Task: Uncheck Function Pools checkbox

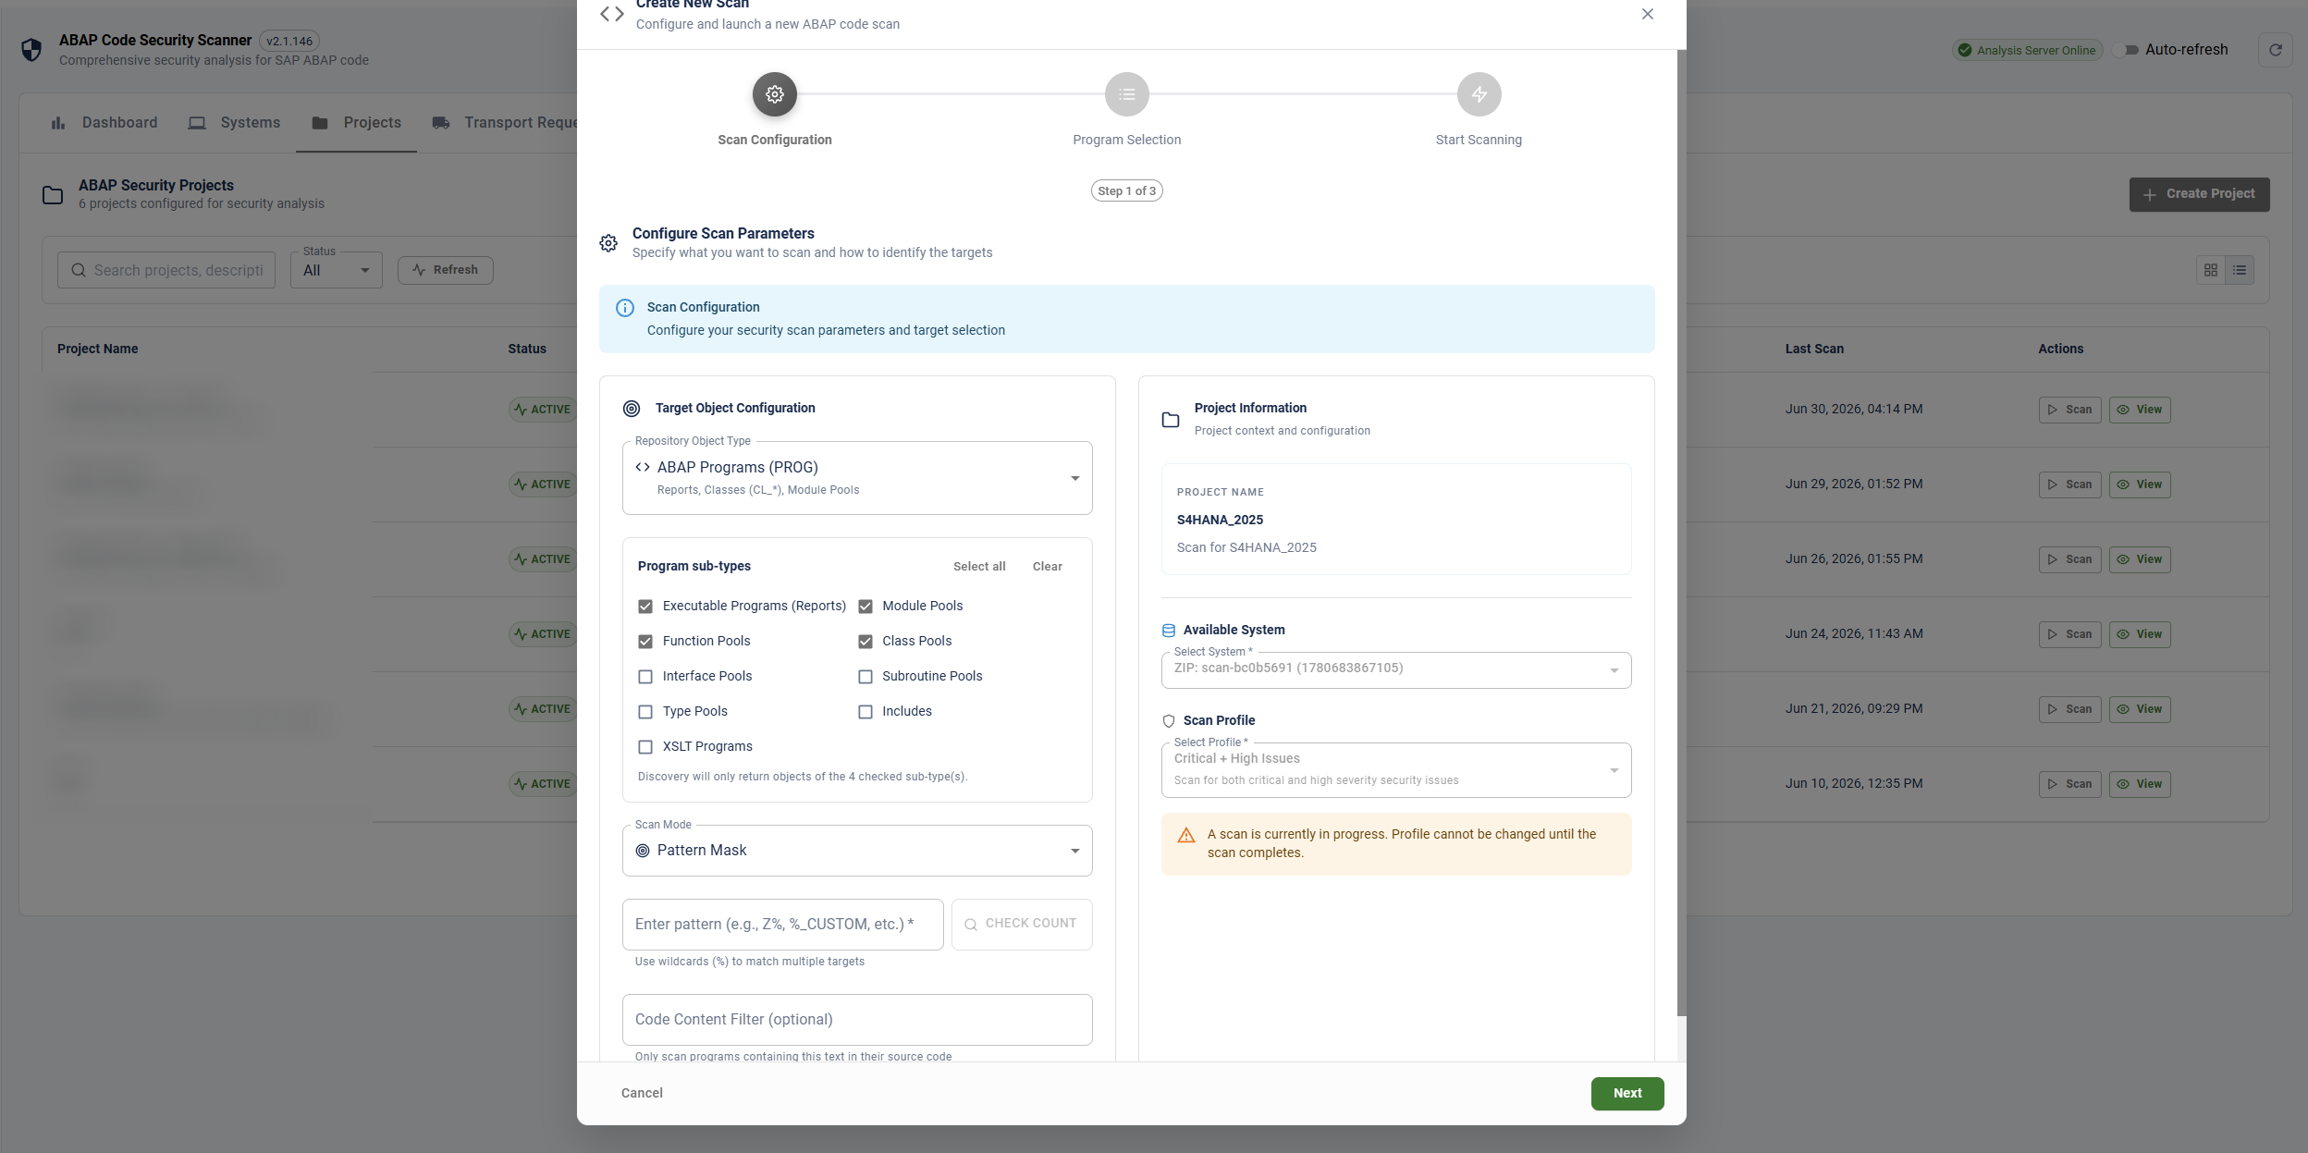Action: tap(645, 642)
